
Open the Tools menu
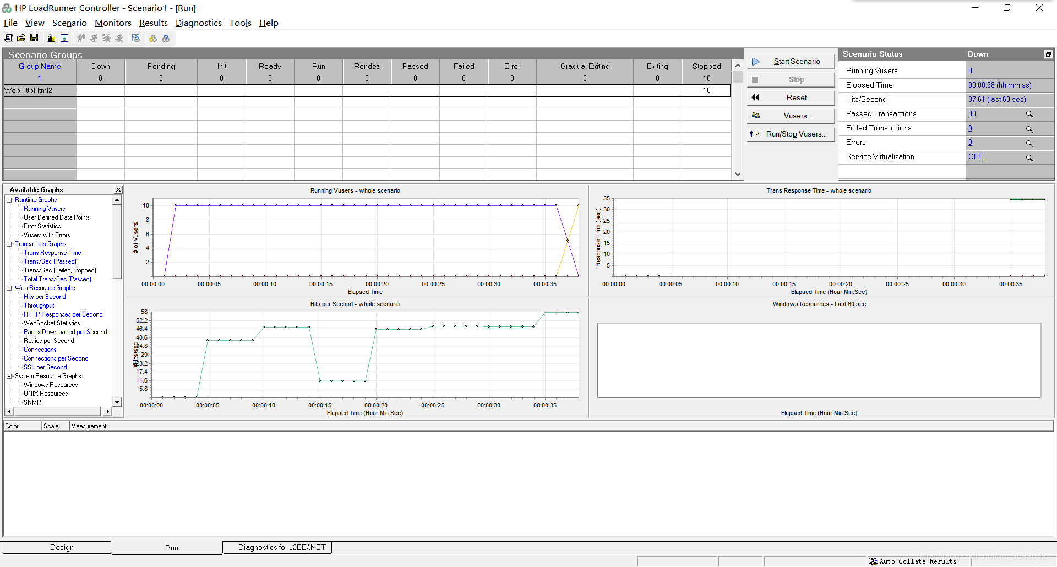pyautogui.click(x=241, y=23)
